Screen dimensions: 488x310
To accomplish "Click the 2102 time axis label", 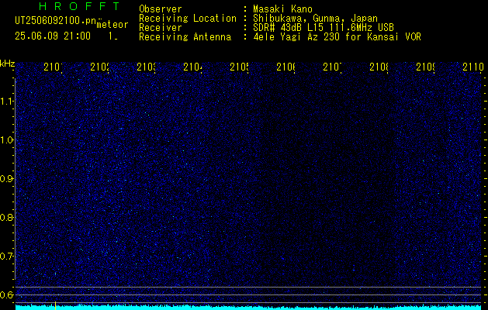I will point(99,67).
